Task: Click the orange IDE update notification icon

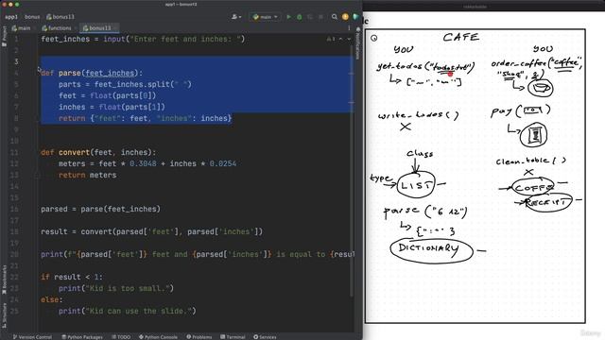Action: [345, 17]
